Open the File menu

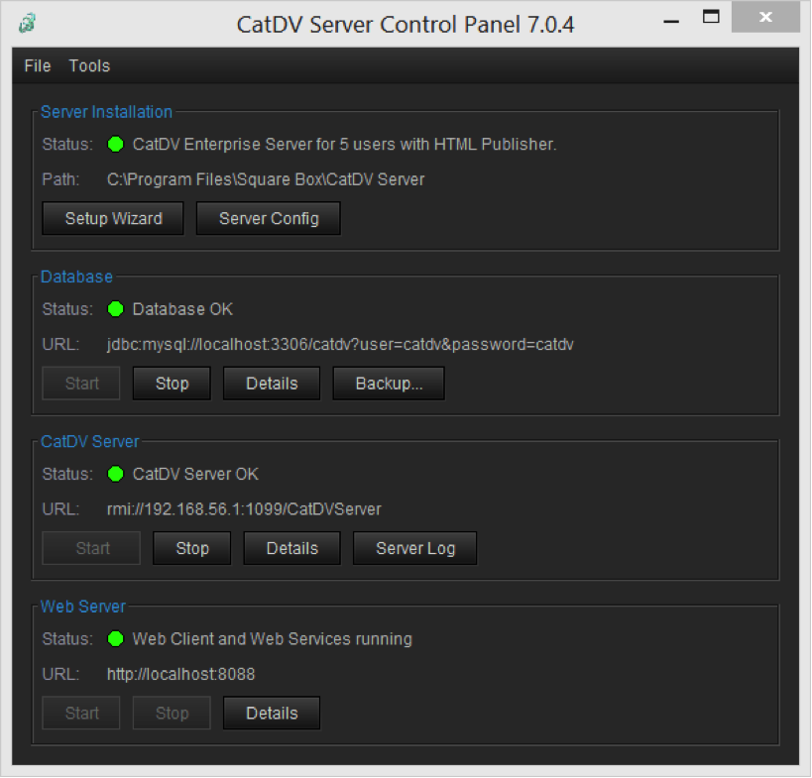38,66
